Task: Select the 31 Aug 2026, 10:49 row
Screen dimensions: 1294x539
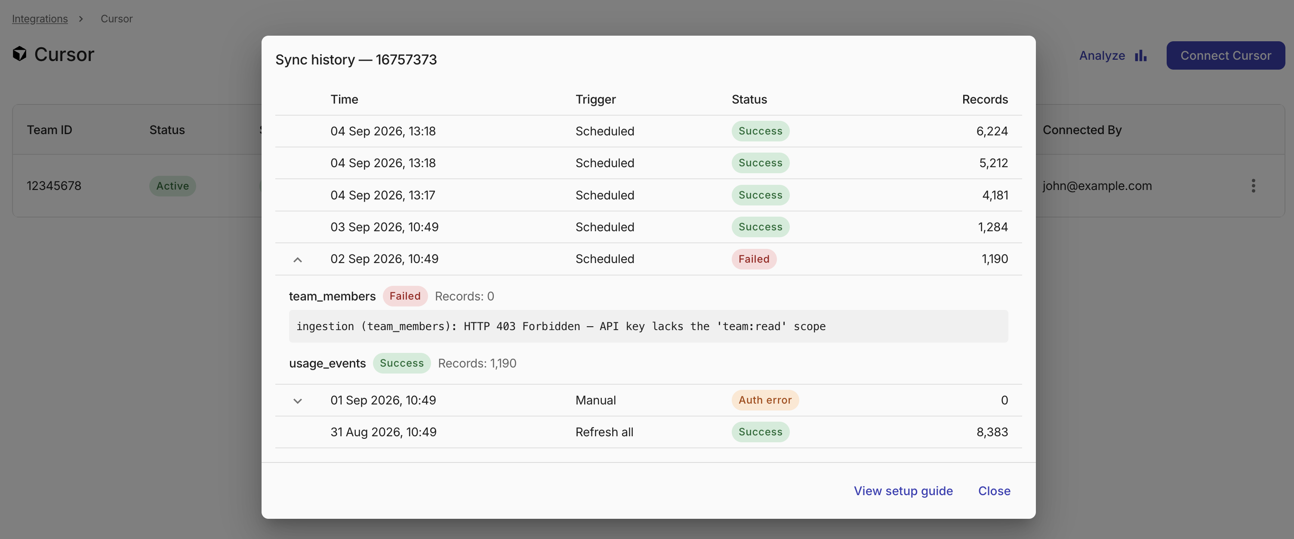Action: tap(649, 432)
